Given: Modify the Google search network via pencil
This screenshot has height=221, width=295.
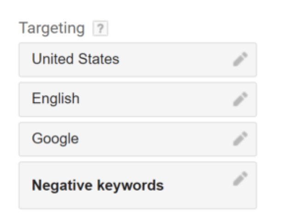Looking at the screenshot, I should click(x=241, y=138).
